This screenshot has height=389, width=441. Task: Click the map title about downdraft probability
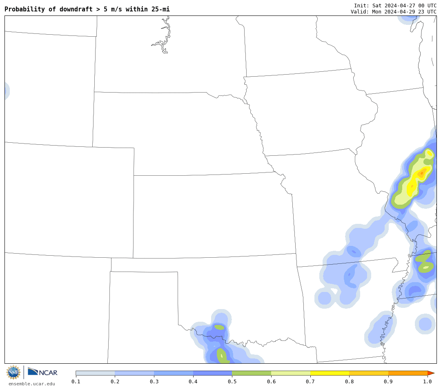click(x=87, y=9)
